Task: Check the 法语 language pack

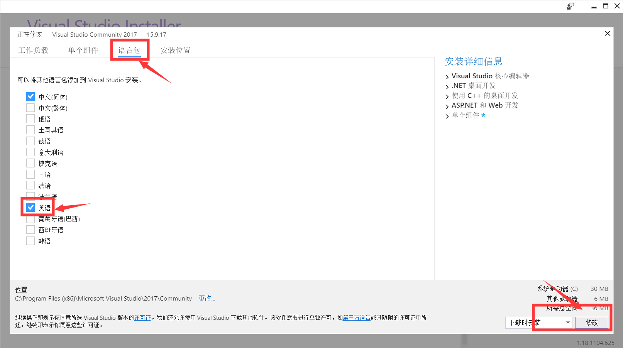Action: [x=30, y=185]
